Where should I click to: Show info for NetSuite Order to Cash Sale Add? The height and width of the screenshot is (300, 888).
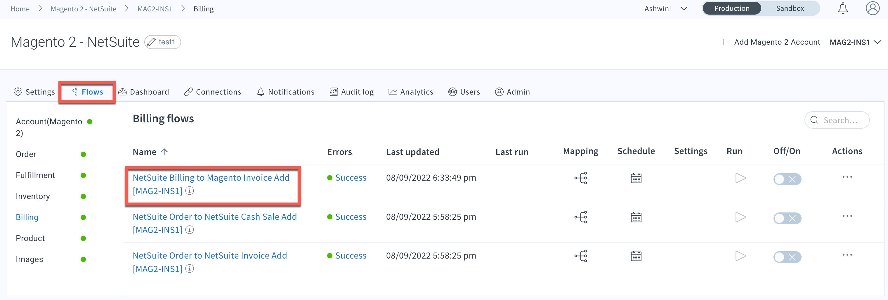point(190,229)
